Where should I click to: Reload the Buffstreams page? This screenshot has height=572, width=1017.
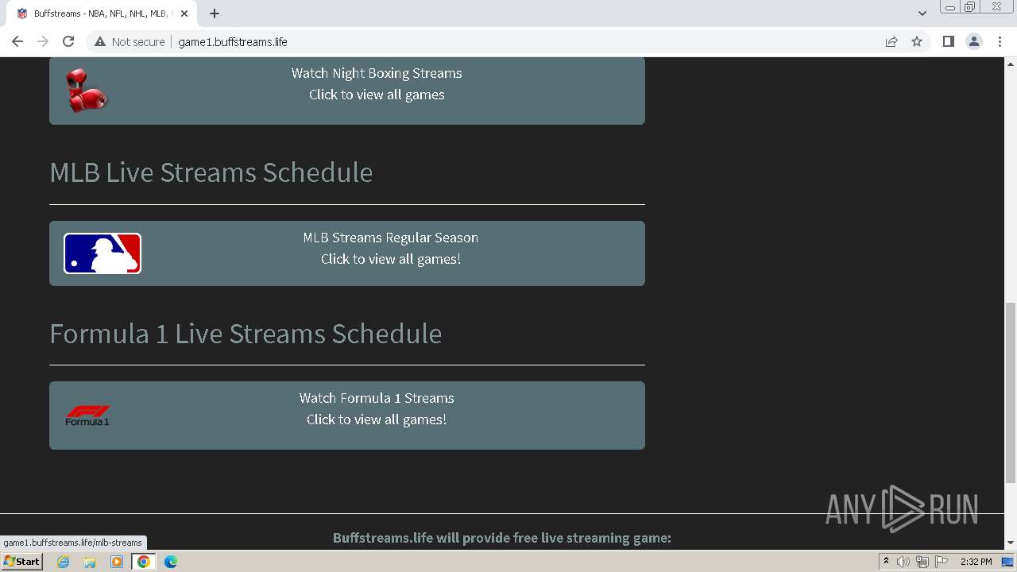[68, 41]
